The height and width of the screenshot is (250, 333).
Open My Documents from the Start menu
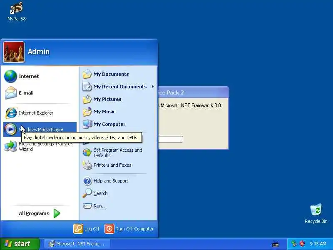click(118, 74)
